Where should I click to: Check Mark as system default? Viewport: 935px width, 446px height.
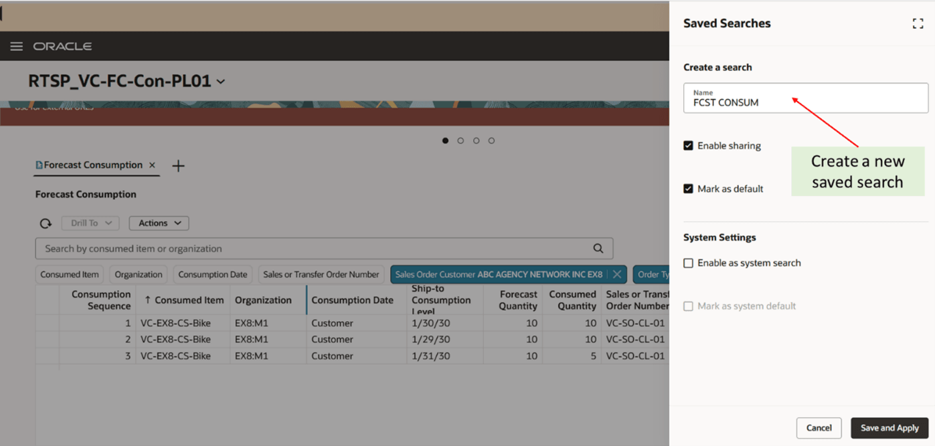(688, 306)
